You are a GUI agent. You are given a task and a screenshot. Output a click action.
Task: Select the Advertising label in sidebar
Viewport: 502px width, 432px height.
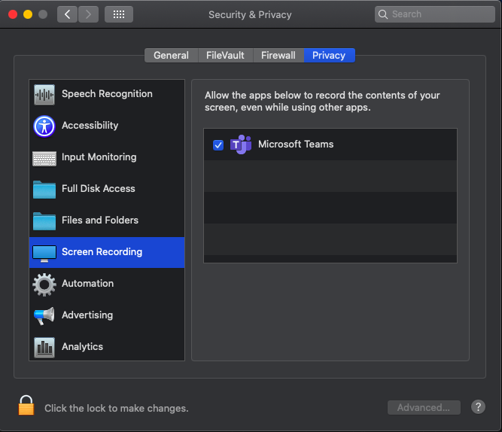click(x=87, y=315)
